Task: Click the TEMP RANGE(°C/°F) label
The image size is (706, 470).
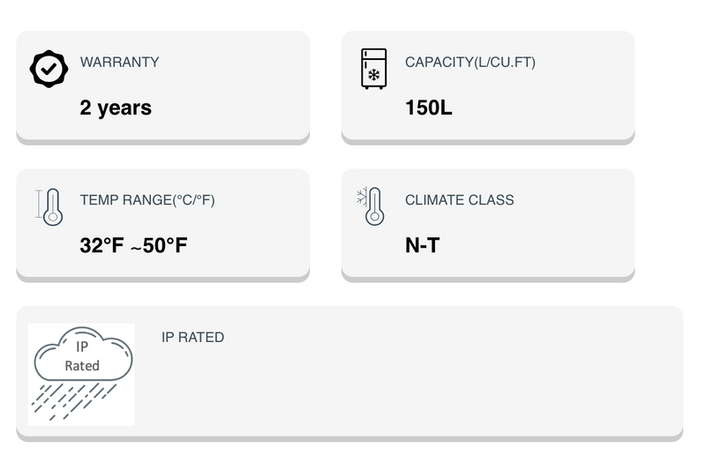Action: click(146, 200)
